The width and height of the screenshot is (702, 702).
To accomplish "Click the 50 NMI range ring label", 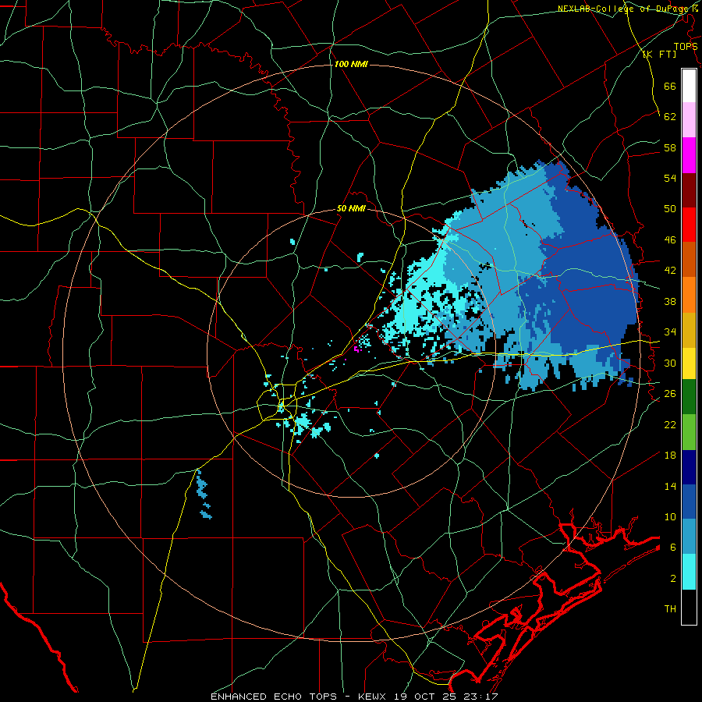I will [x=351, y=208].
